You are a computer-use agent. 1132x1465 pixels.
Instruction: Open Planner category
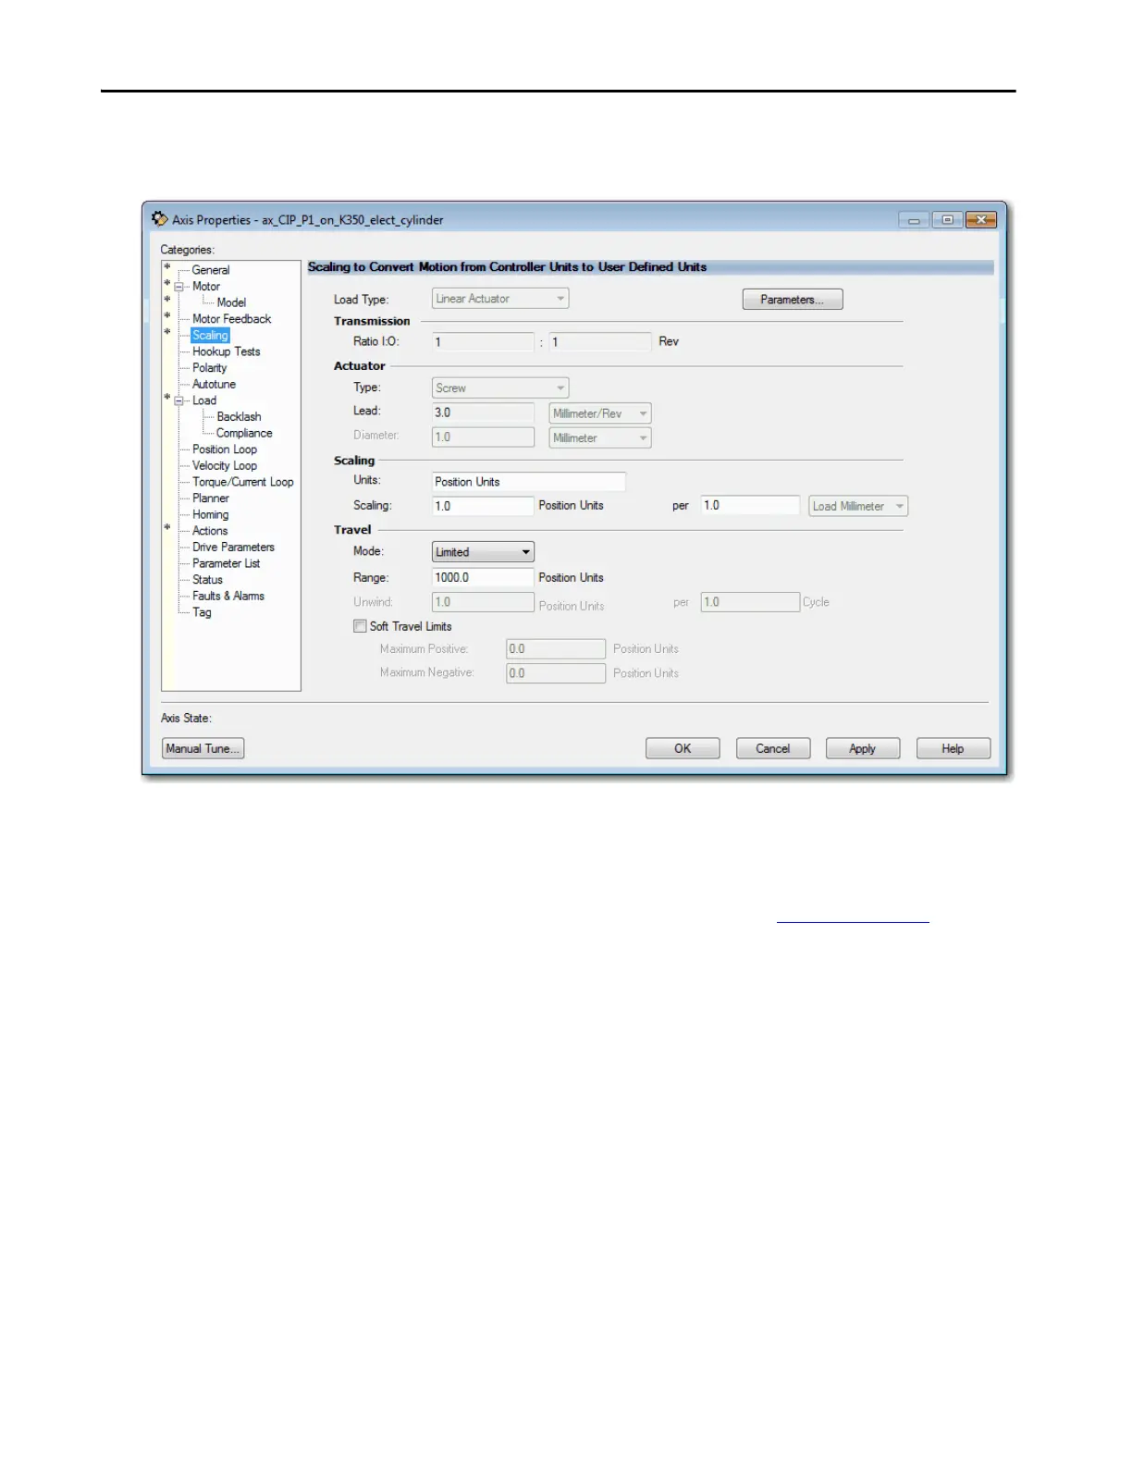[211, 499]
